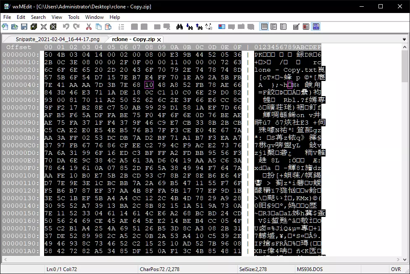Click the horizontal scrollbar left arrow

tap(5, 260)
